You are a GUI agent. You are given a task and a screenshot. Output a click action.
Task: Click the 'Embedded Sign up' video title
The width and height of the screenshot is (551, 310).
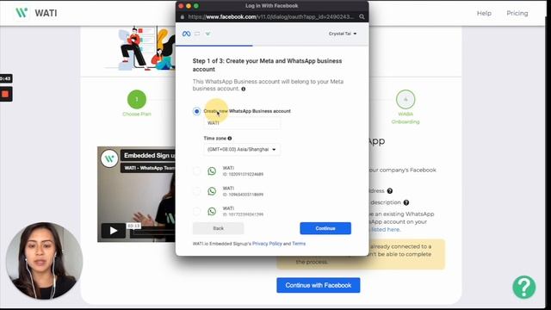[149, 155]
